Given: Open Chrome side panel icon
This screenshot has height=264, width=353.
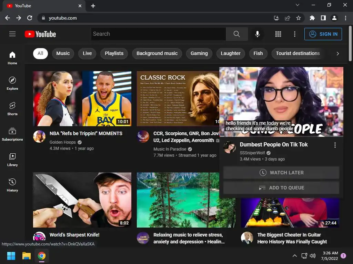Looking at the screenshot, I should (x=323, y=18).
